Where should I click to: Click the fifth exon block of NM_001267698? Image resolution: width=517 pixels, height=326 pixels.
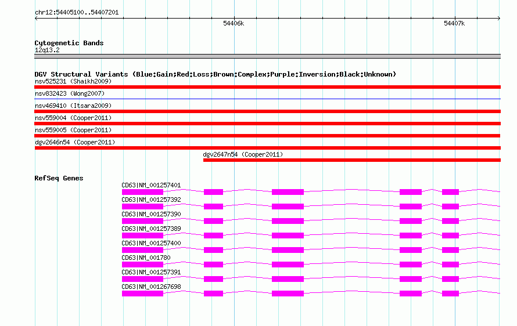(x=450, y=294)
